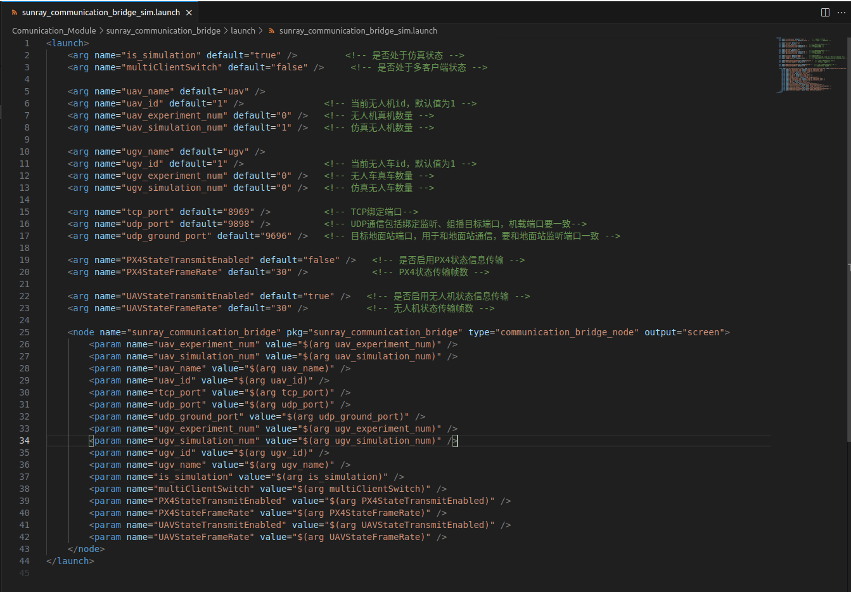Click param name "uav_simulation_num" on line 27

click(207, 356)
